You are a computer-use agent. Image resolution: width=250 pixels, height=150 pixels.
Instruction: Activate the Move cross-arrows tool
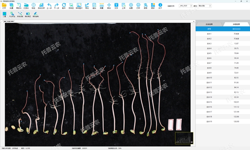[109, 6]
